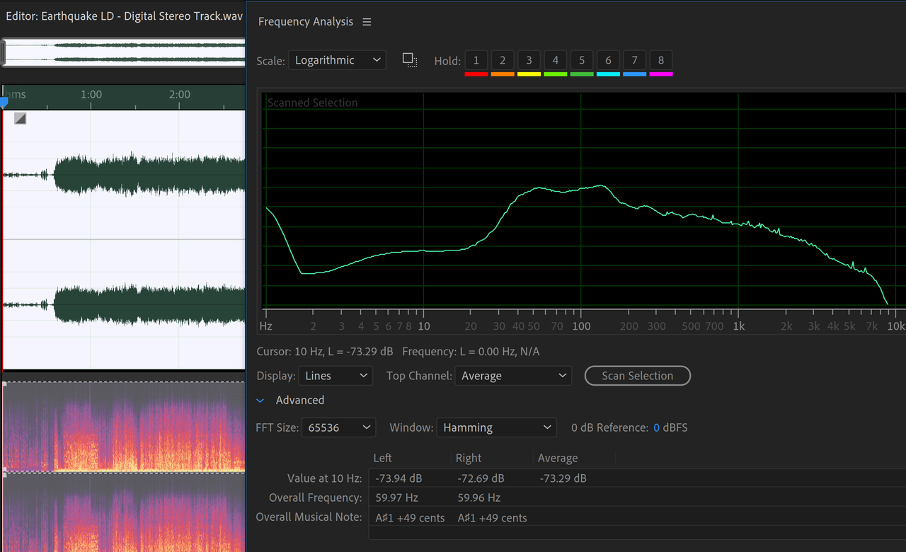Select the Editor Earthquake LD panel tab
The image size is (906, 552).
pyautogui.click(x=124, y=16)
